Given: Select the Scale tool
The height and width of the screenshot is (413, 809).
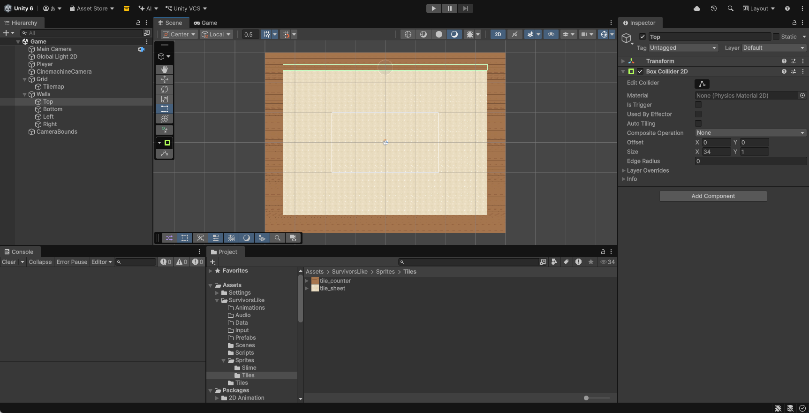Looking at the screenshot, I should 164,99.
